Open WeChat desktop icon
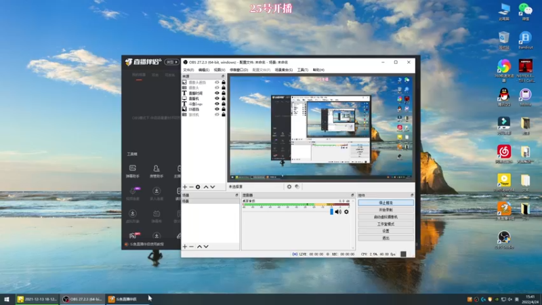Screen dimensions: 542x305 pyautogui.click(x=526, y=12)
